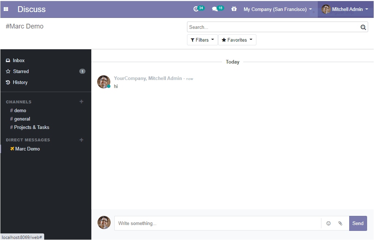Viewport: 374px width, 240px height.
Task: Click the attachment paperclip icon
Action: click(340, 223)
